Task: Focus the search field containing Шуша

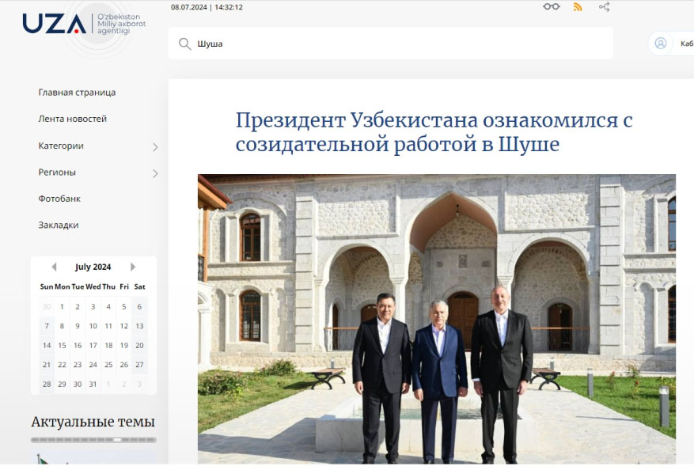Action: tap(391, 44)
